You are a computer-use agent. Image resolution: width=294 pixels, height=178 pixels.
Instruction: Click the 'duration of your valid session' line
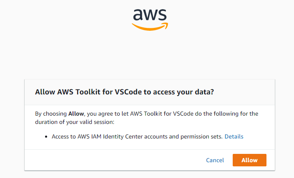(x=75, y=122)
